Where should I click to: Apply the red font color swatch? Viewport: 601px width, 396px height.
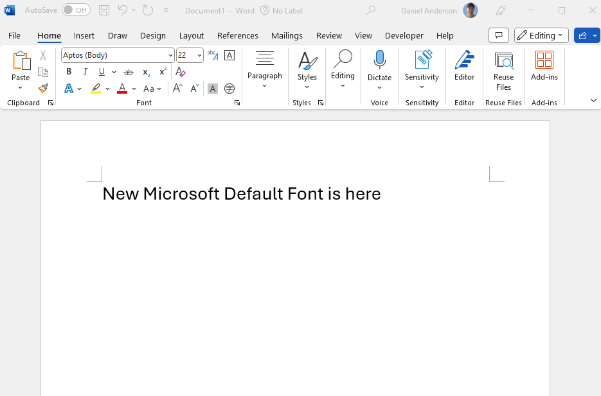coord(122,89)
